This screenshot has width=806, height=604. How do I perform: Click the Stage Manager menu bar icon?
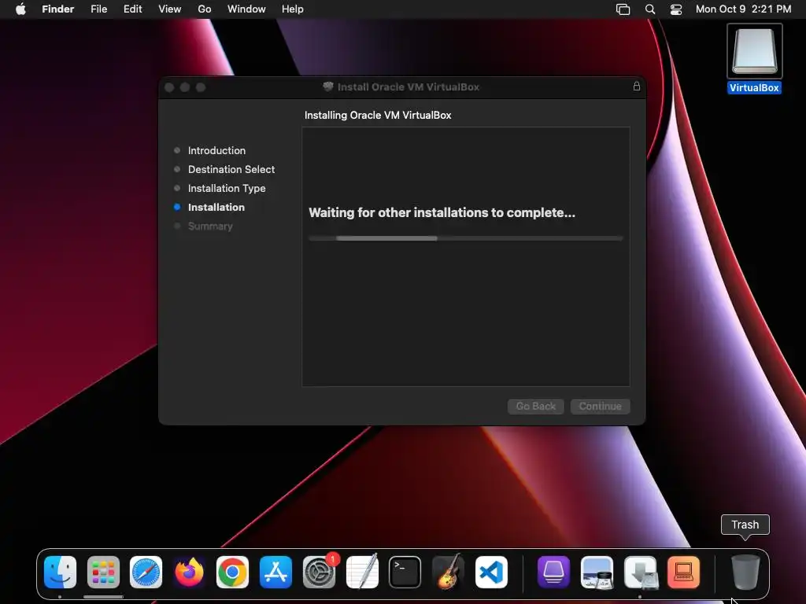[623, 9]
